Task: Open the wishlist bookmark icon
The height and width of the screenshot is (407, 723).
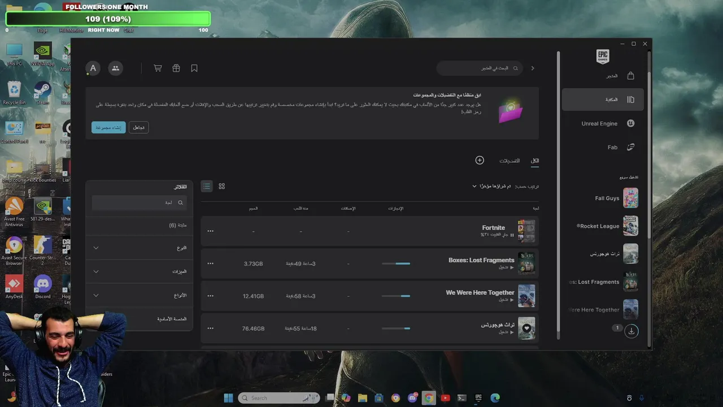Action: tap(194, 68)
